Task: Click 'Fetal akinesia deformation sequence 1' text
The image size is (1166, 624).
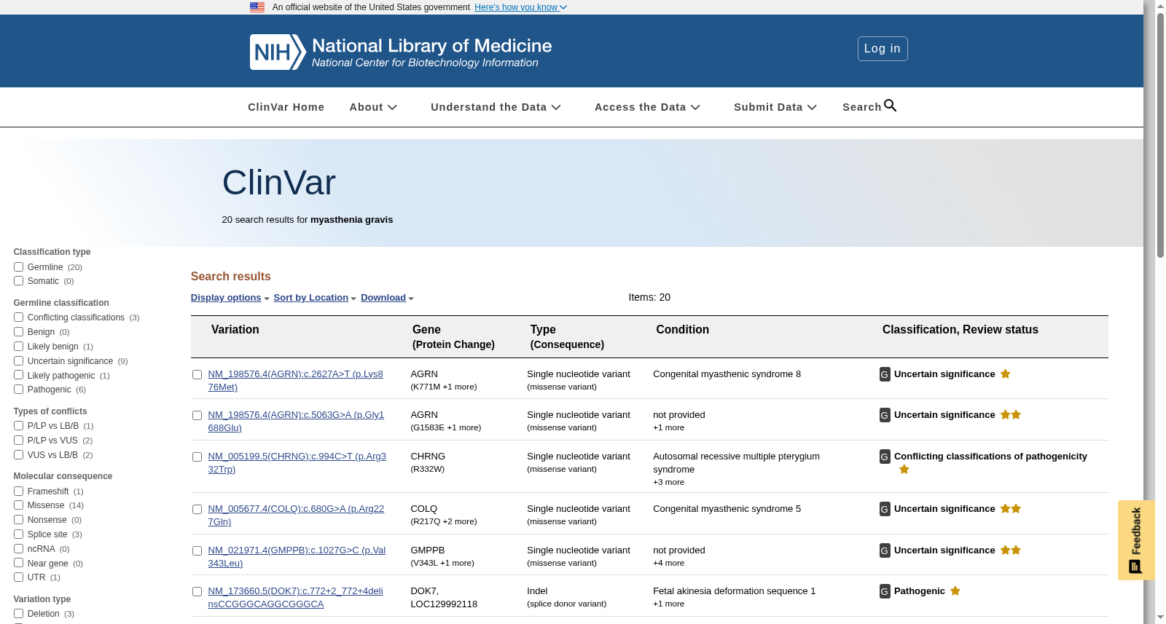Action: (734, 591)
